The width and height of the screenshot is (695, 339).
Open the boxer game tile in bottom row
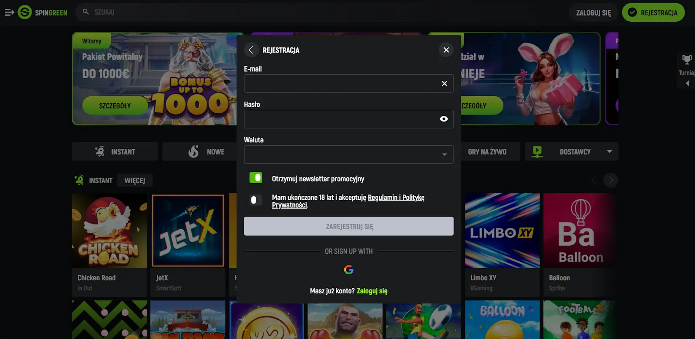(x=345, y=321)
